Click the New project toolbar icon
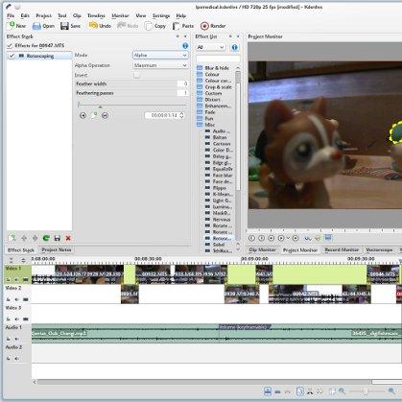This screenshot has height=402, width=402. click(12, 26)
